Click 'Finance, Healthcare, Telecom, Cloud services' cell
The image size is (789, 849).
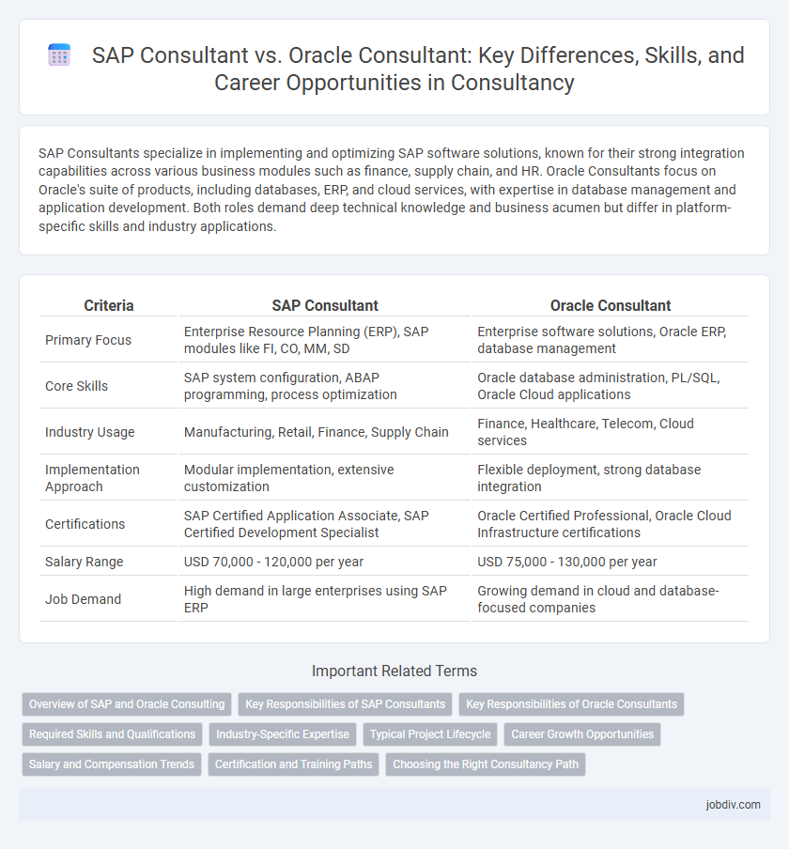click(x=611, y=432)
